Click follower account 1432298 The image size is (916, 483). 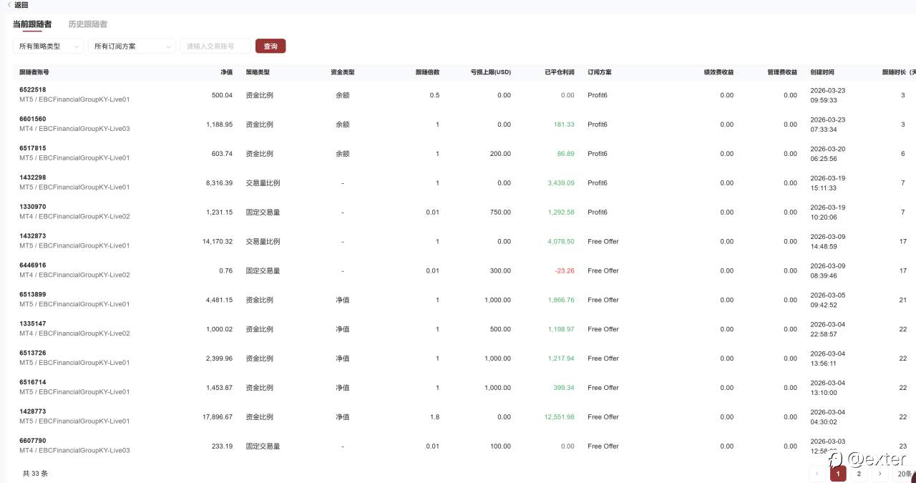(x=32, y=177)
